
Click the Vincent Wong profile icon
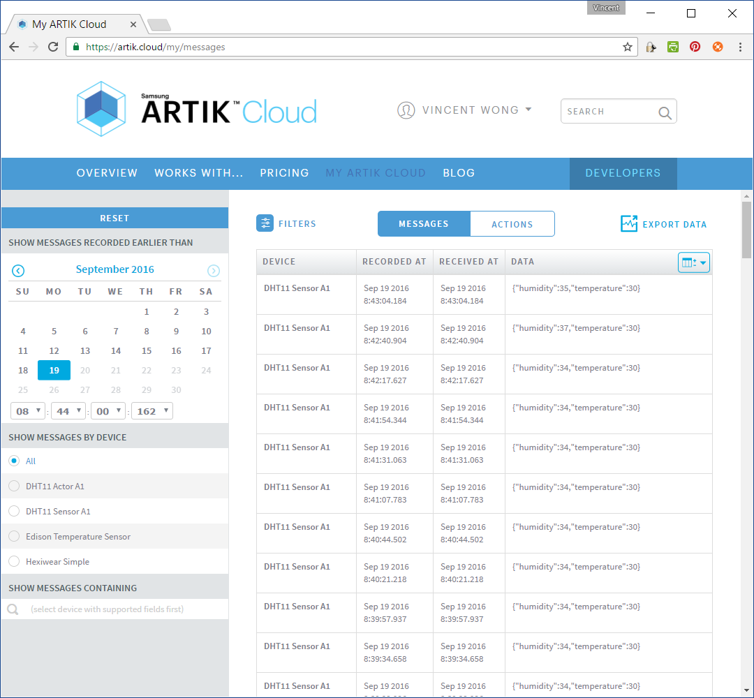pos(406,110)
